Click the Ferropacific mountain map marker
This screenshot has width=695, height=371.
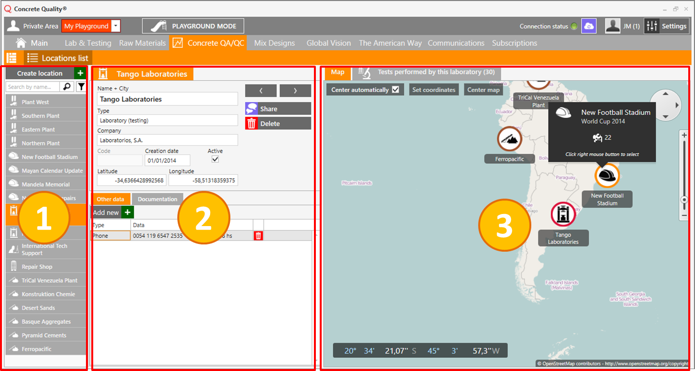pos(510,139)
